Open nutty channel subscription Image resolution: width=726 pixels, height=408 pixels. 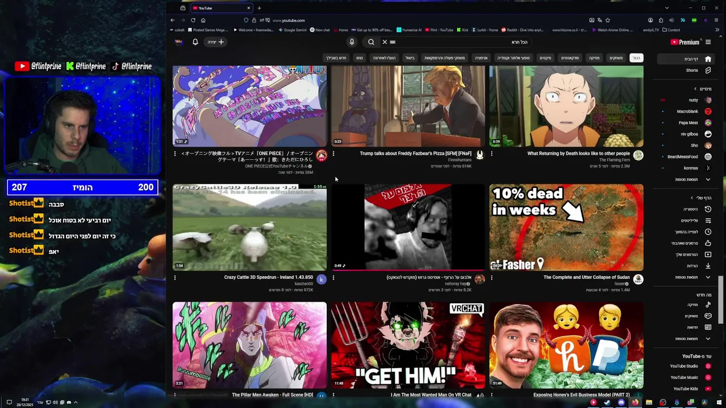click(685, 100)
